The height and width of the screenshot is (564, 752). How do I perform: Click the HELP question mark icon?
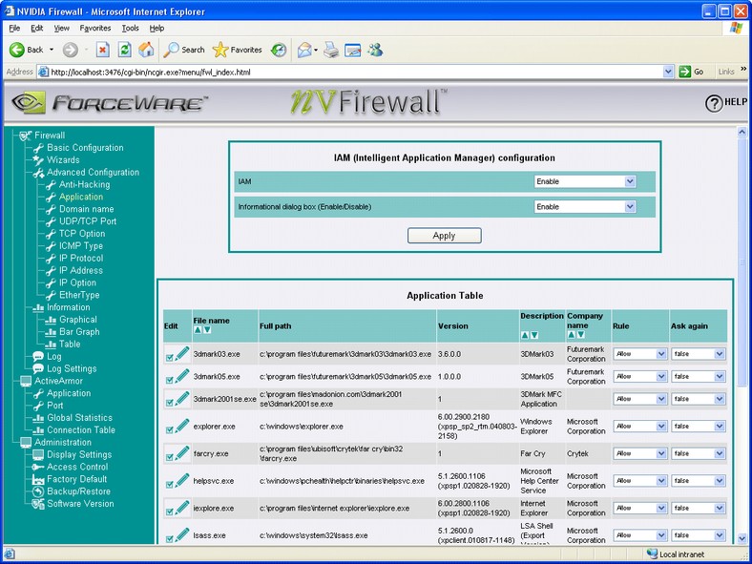point(714,103)
